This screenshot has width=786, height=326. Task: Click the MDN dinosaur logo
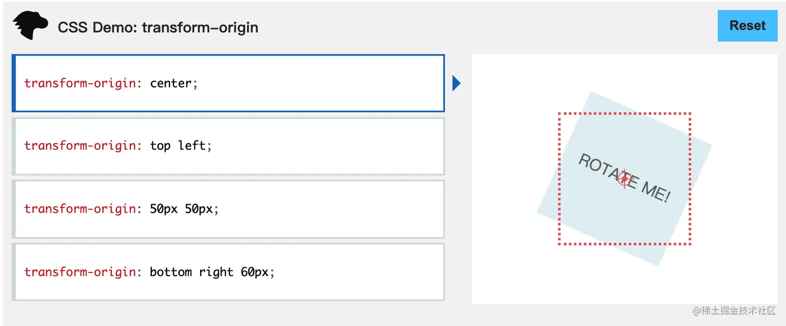(x=30, y=26)
